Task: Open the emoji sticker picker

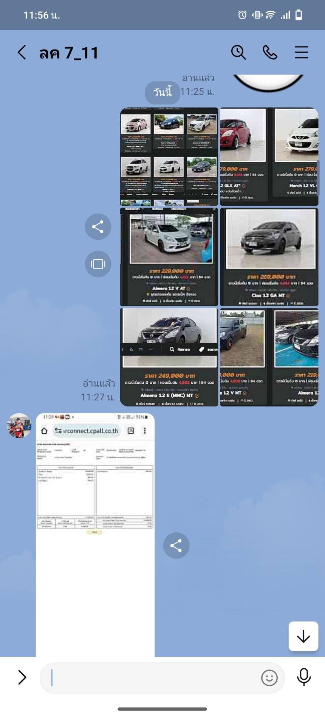Action: coord(269,678)
